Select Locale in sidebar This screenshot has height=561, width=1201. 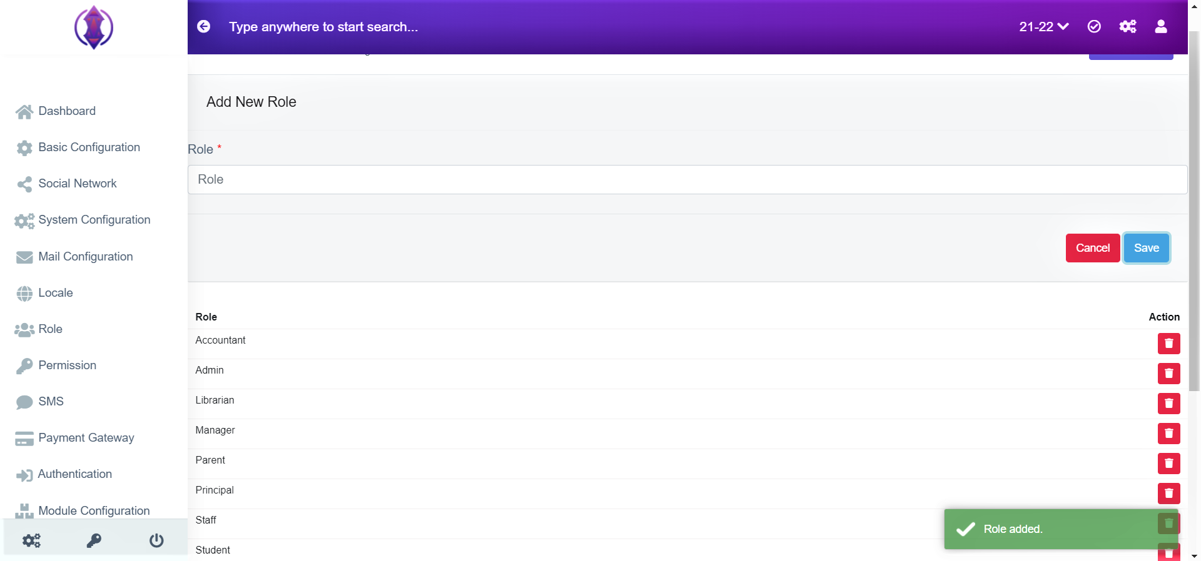[56, 293]
